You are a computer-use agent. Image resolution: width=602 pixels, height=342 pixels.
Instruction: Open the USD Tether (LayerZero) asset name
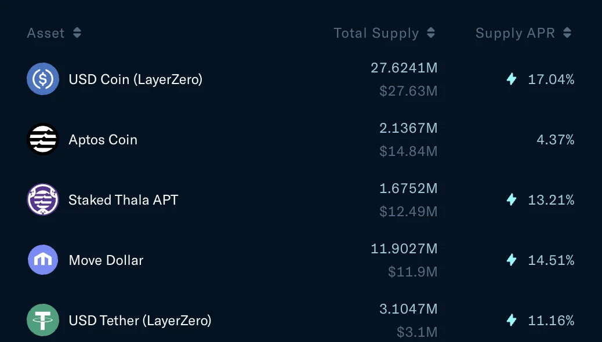[x=140, y=320]
